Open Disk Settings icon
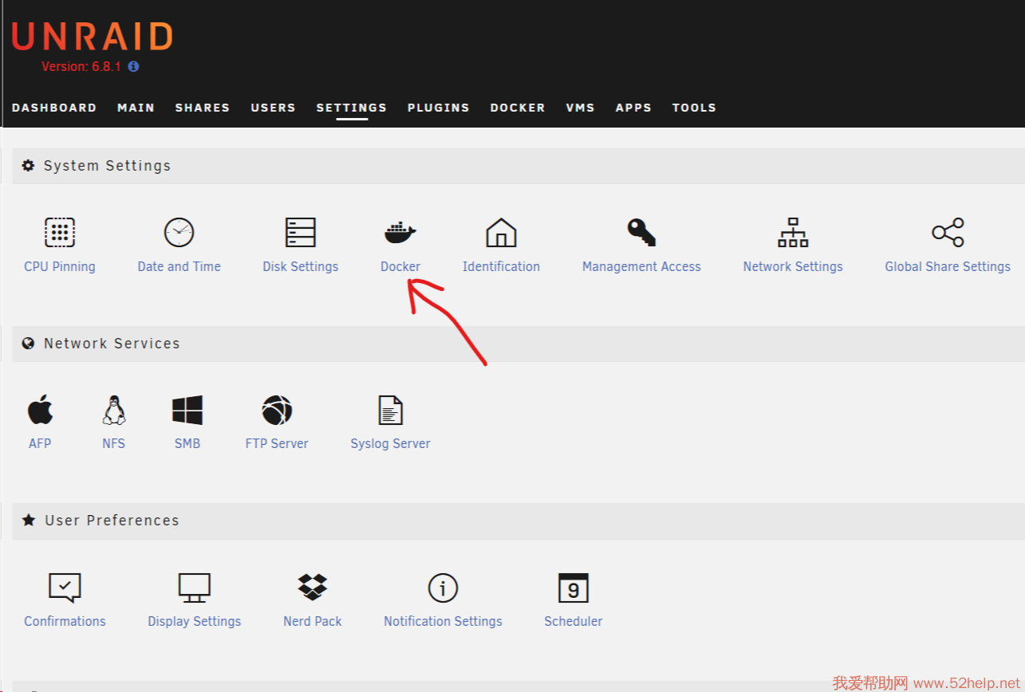Screen dimensions: 1025x692 [301, 233]
